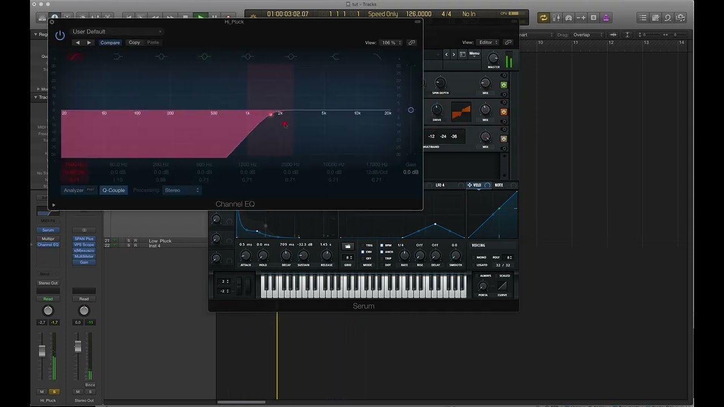Enable the 500 Hz bell band icon
The width and height of the screenshot is (724, 407).
[x=205, y=57]
